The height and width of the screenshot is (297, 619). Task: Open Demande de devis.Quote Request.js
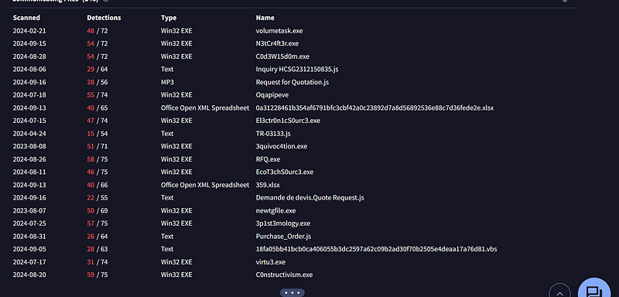click(x=310, y=197)
